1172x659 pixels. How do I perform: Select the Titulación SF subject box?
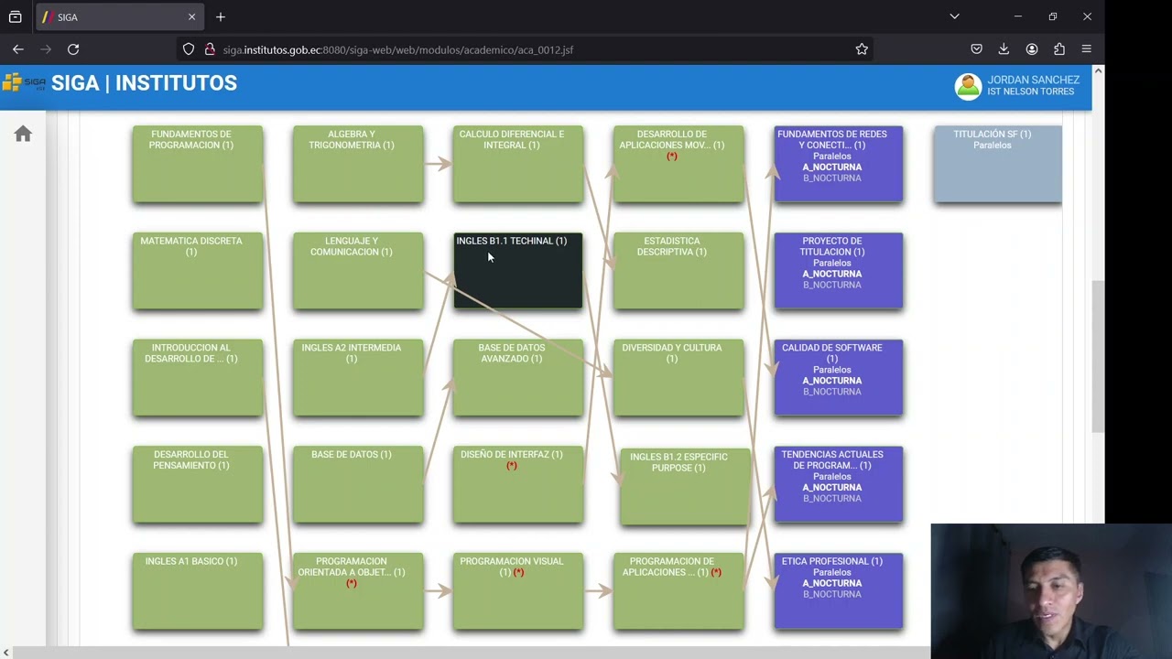[998, 164]
